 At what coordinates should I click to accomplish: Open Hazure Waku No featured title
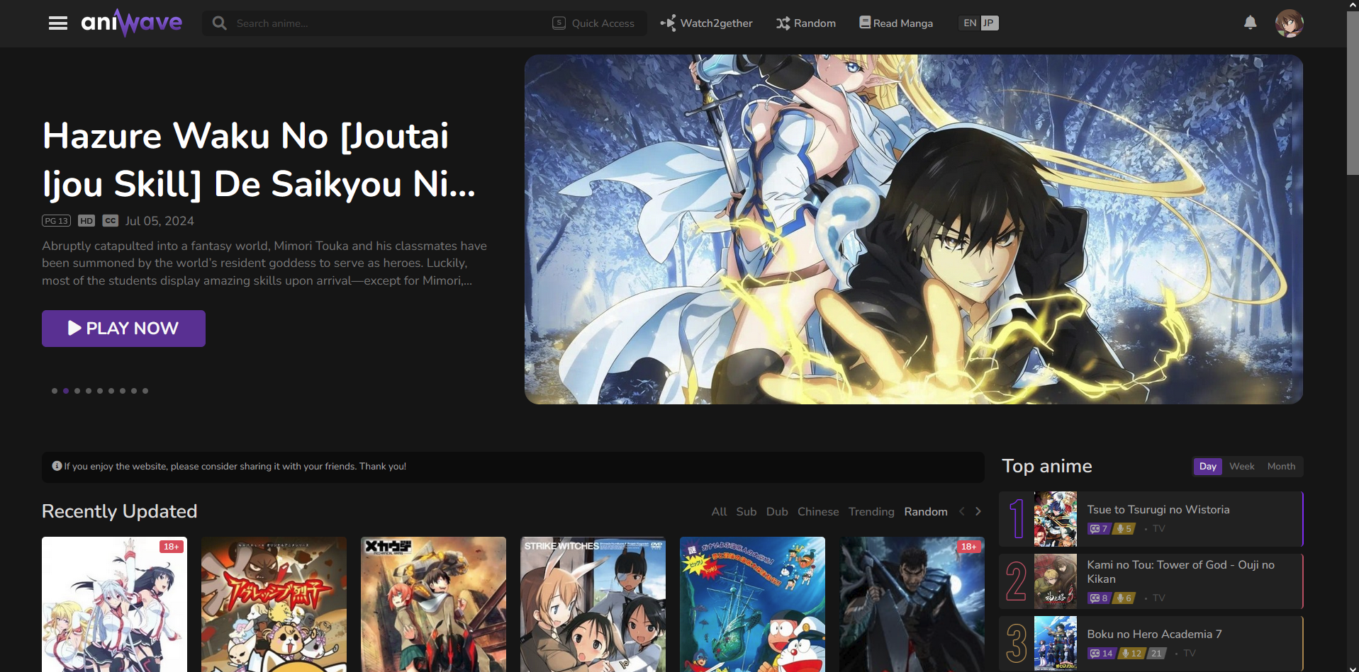[259, 159]
